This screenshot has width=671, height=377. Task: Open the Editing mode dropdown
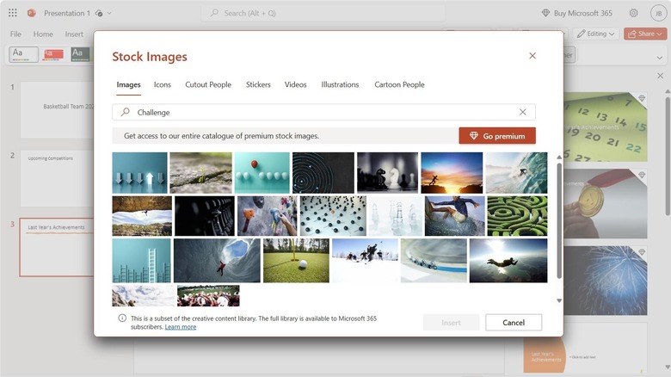(x=596, y=34)
